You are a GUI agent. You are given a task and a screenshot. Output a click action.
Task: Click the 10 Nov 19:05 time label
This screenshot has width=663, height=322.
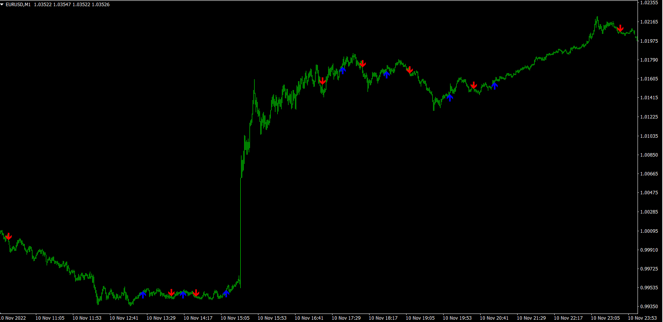click(420, 318)
